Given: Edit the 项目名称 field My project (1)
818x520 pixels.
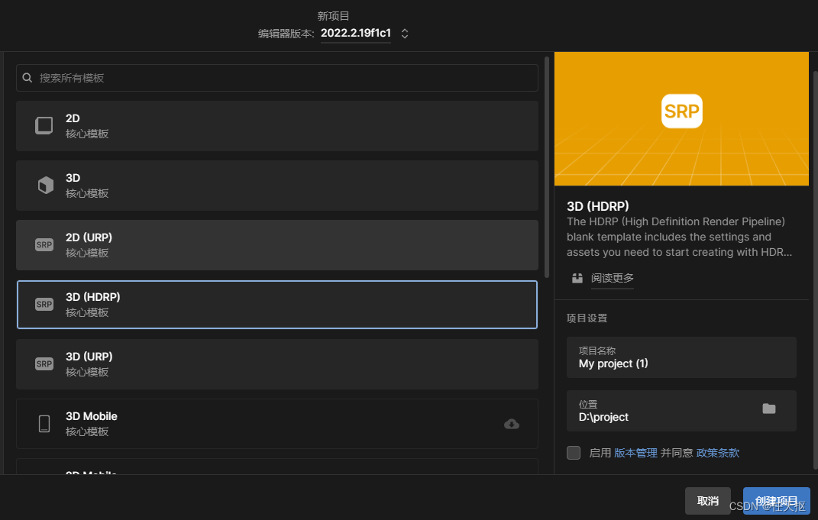Looking at the screenshot, I should tap(681, 357).
